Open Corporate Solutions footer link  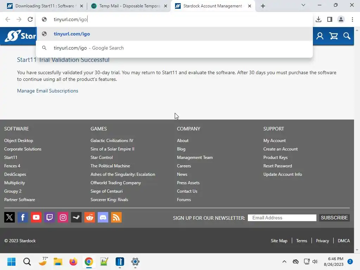coord(23,149)
